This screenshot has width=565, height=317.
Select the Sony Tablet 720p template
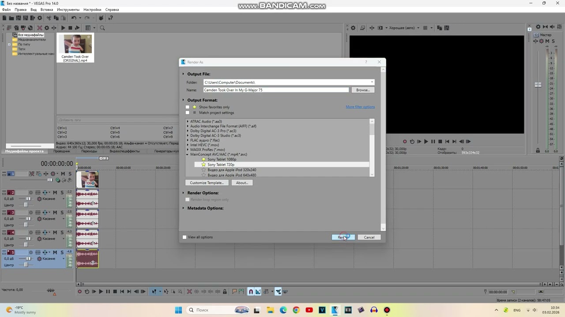click(282, 165)
